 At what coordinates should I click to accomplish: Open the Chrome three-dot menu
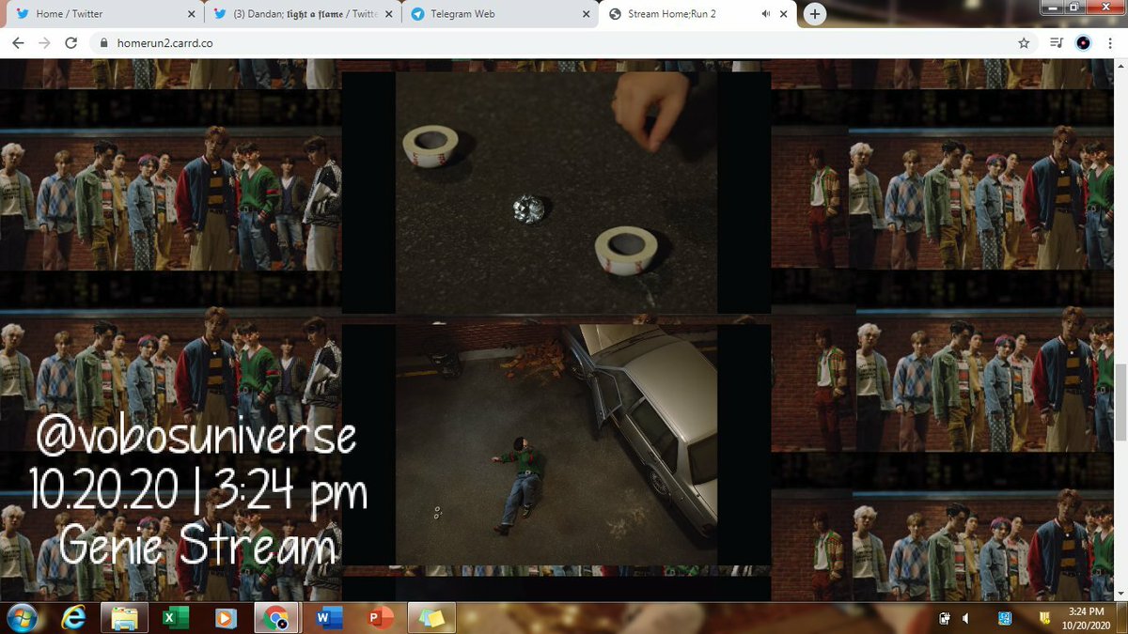pyautogui.click(x=1109, y=42)
